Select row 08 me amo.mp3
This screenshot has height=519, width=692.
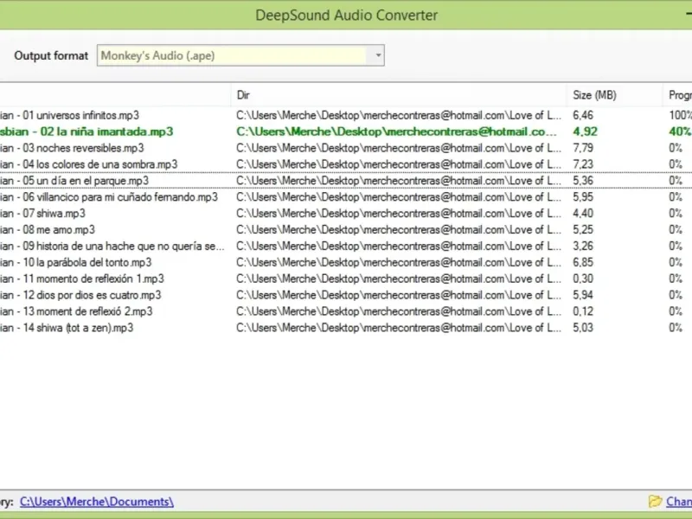coord(346,229)
